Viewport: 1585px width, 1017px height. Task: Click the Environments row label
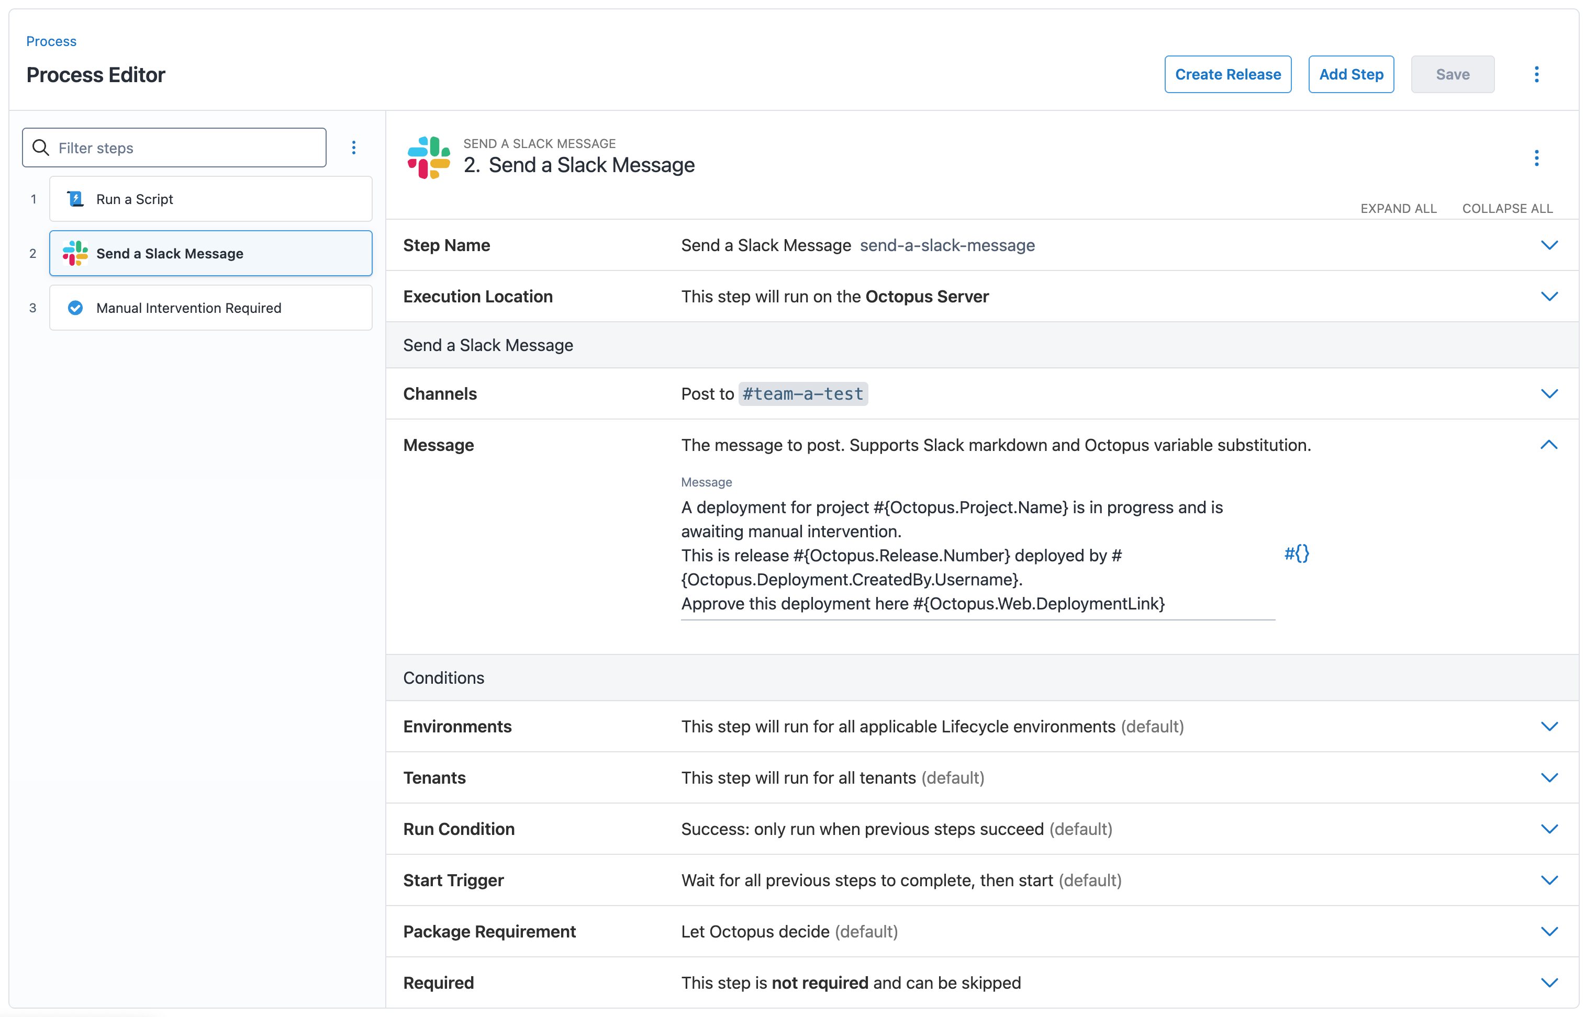pos(457,727)
